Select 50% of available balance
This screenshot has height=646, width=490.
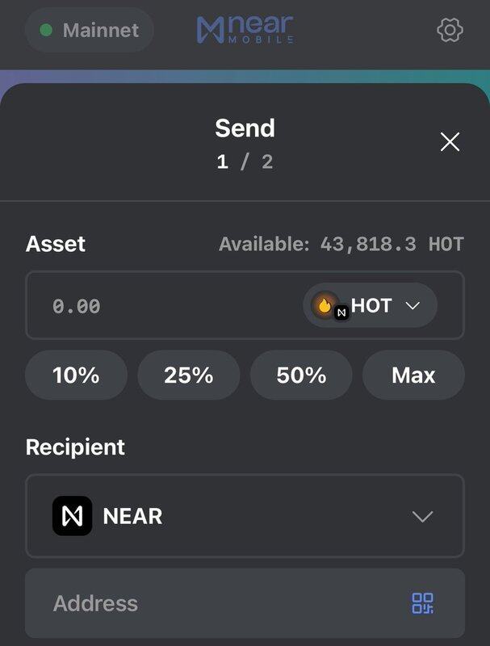click(301, 375)
